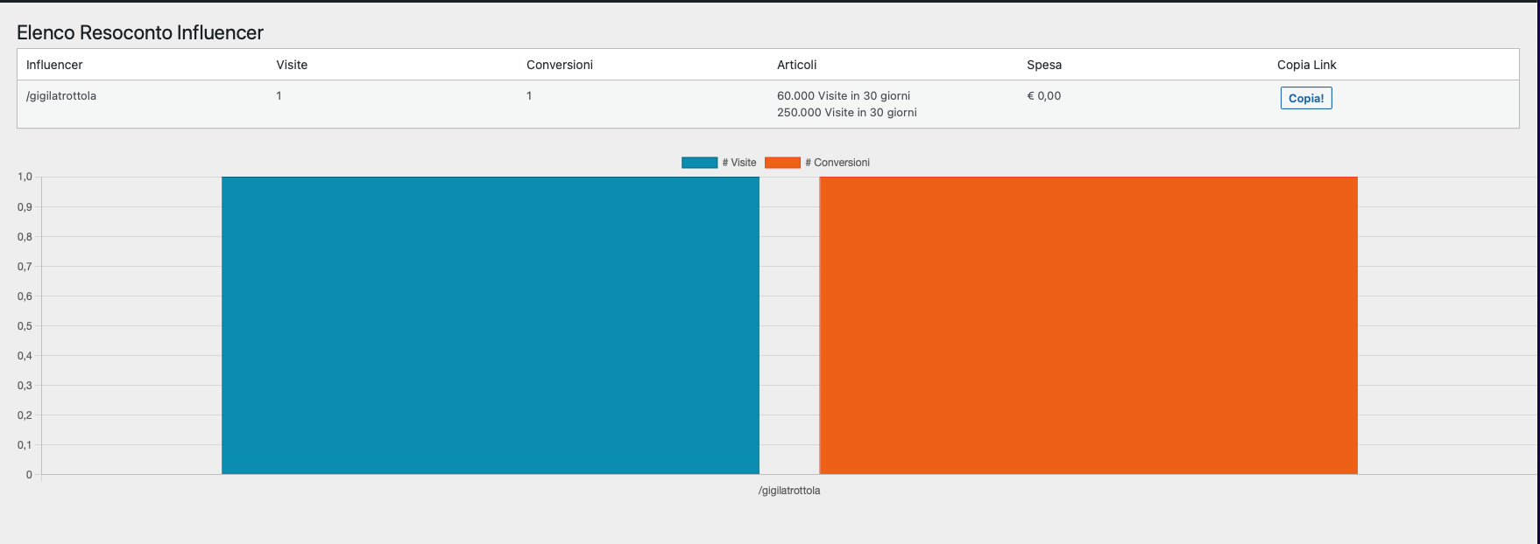This screenshot has width=1540, height=544.
Task: Click the € 0,00 spesa value
Action: tap(1044, 96)
